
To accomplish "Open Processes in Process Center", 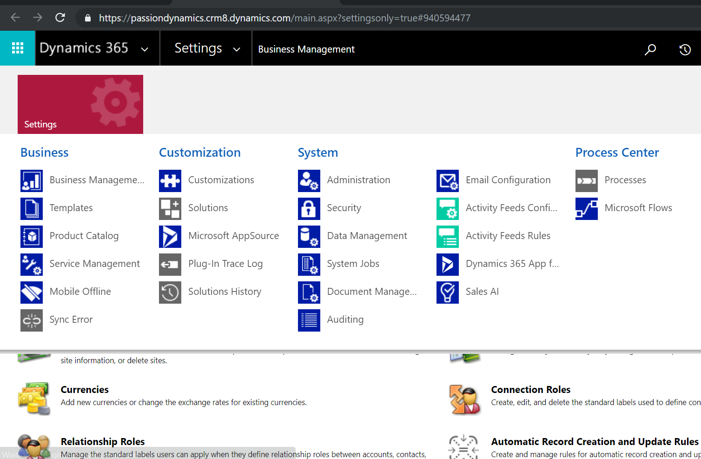I will (625, 180).
